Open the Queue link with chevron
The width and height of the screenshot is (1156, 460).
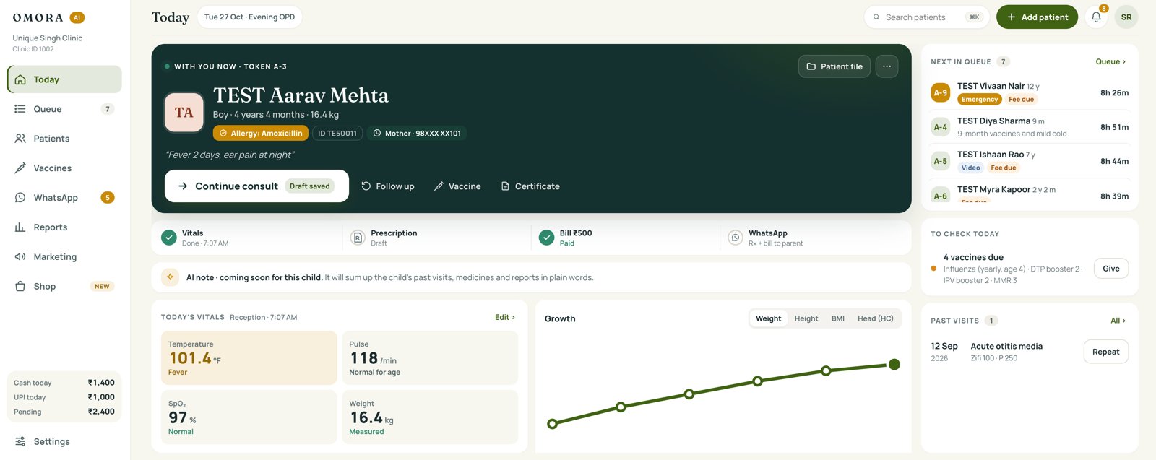click(x=1110, y=62)
